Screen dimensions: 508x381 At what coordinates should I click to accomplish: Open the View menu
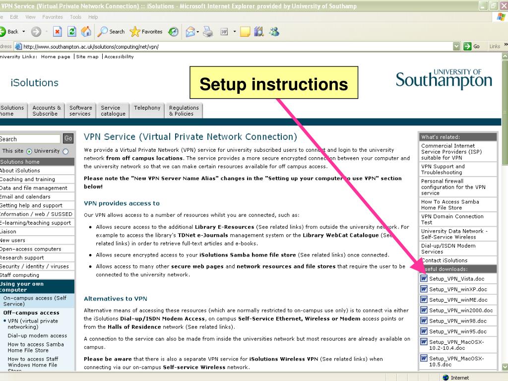coord(30,17)
